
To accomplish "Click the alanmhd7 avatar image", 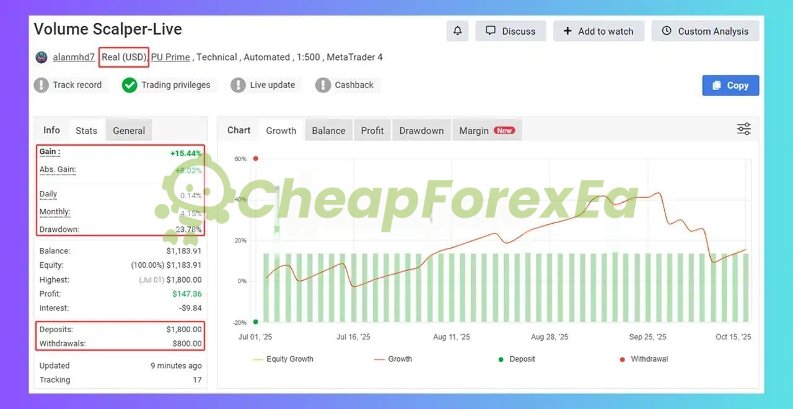I will [42, 57].
